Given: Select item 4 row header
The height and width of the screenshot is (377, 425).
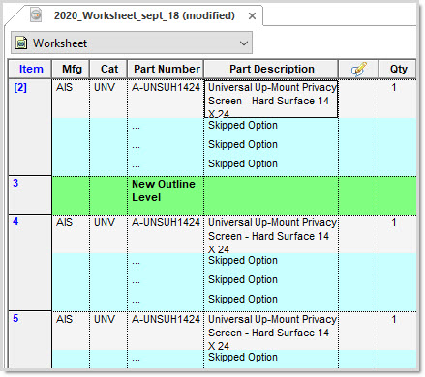Looking at the screenshot, I should tap(30, 263).
